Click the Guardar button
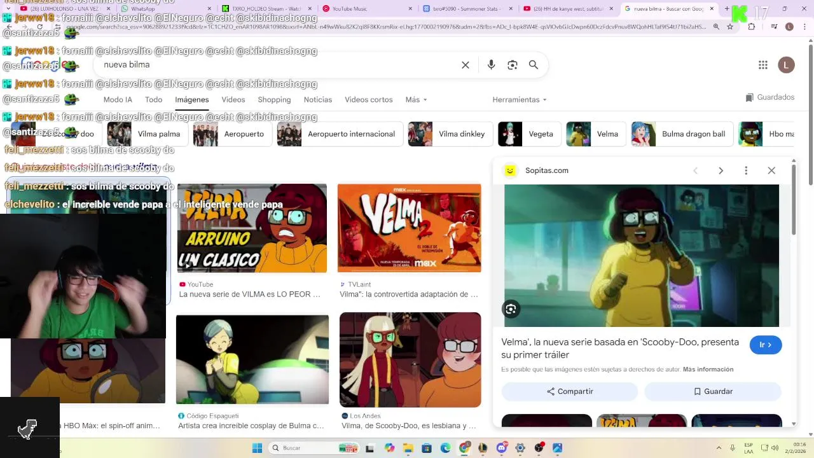The width and height of the screenshot is (814, 458). (713, 392)
